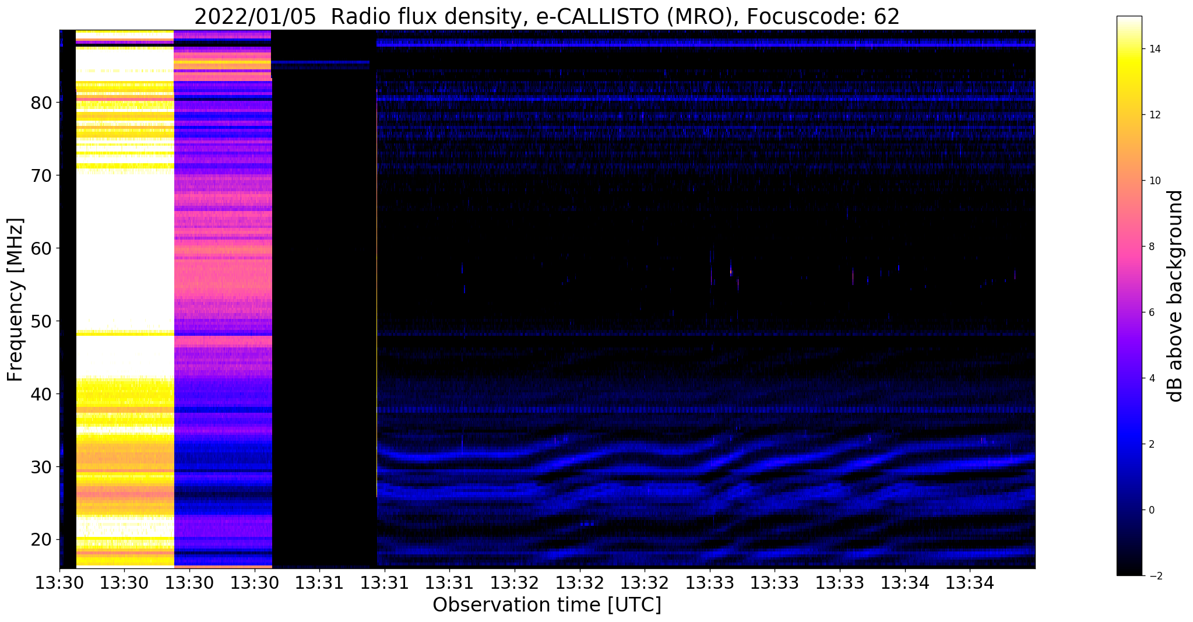Select the 70 tick on the frequency axis

(x=41, y=176)
